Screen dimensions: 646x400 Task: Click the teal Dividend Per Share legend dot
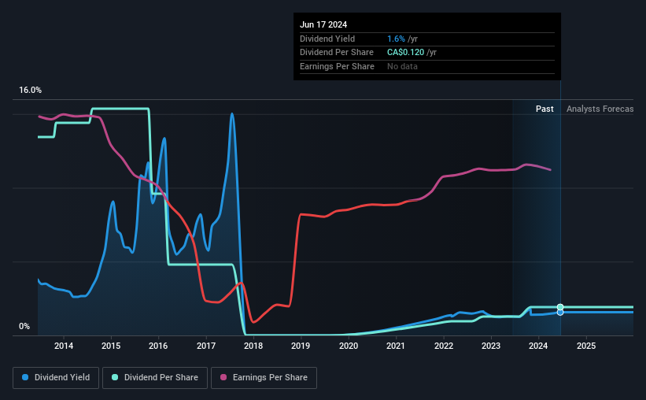(x=115, y=377)
